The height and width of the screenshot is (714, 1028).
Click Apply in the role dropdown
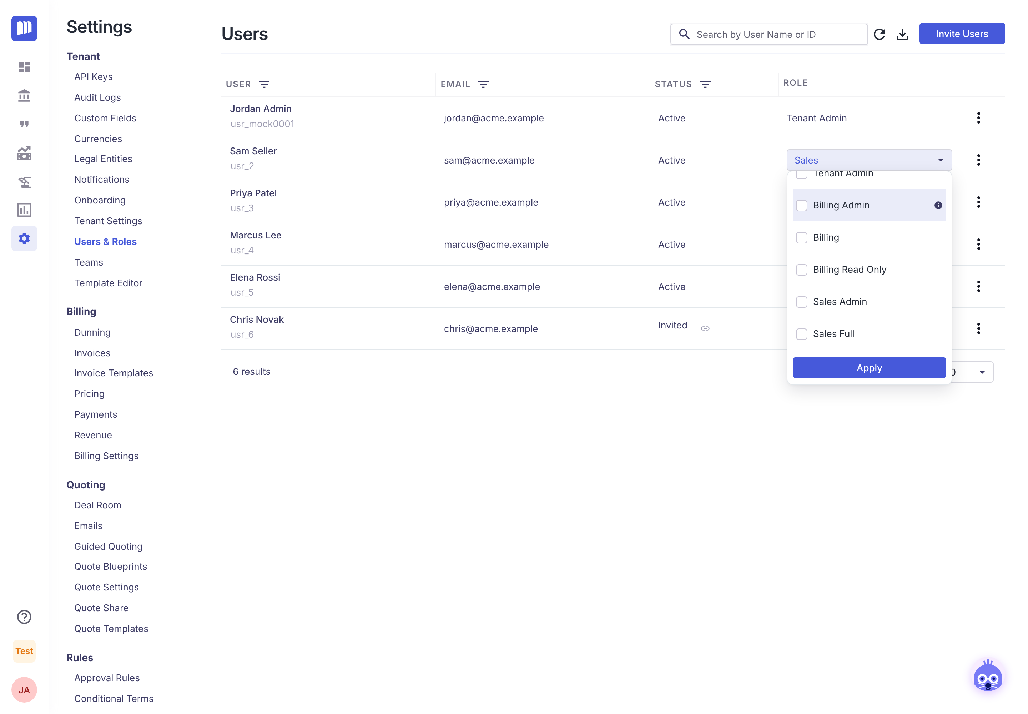coord(869,368)
